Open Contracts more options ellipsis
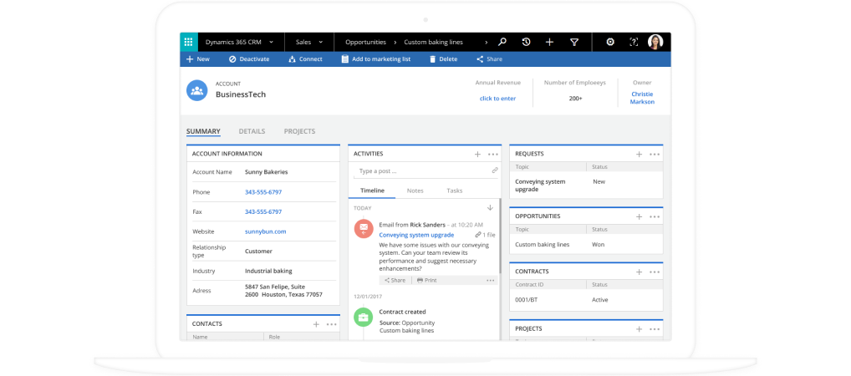Viewport: 851px width, 376px height. coord(655,272)
